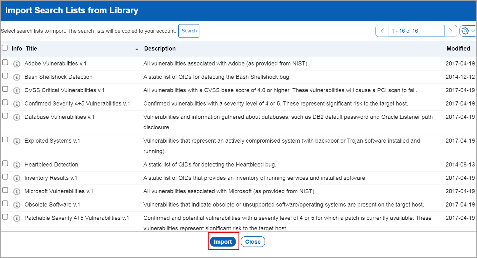This screenshot has width=477, height=258.
Task: Show info for Obsolete Software v.1
Action: coord(17,205)
